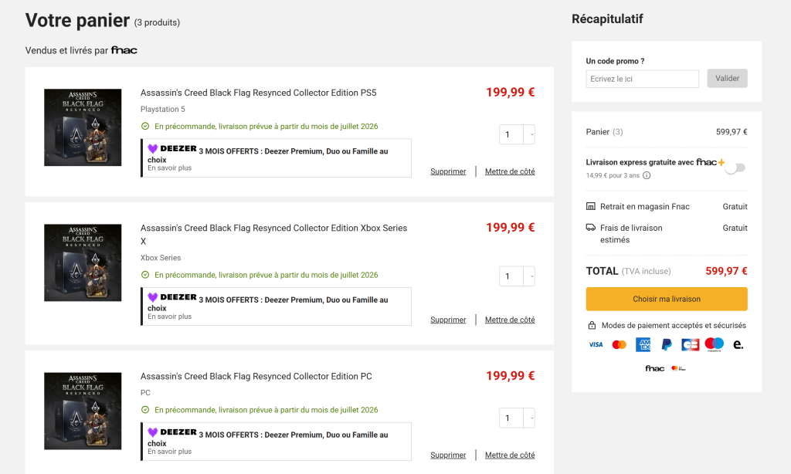Click green check icon on PS5 preorder notice
The height and width of the screenshot is (474, 791).
(145, 126)
